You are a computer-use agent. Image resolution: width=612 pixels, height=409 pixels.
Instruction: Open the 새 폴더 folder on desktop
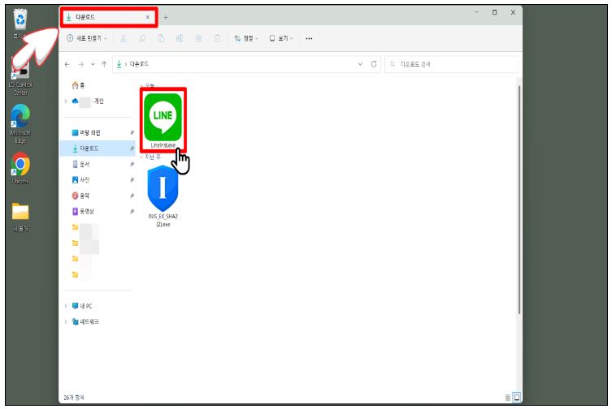[x=20, y=217]
